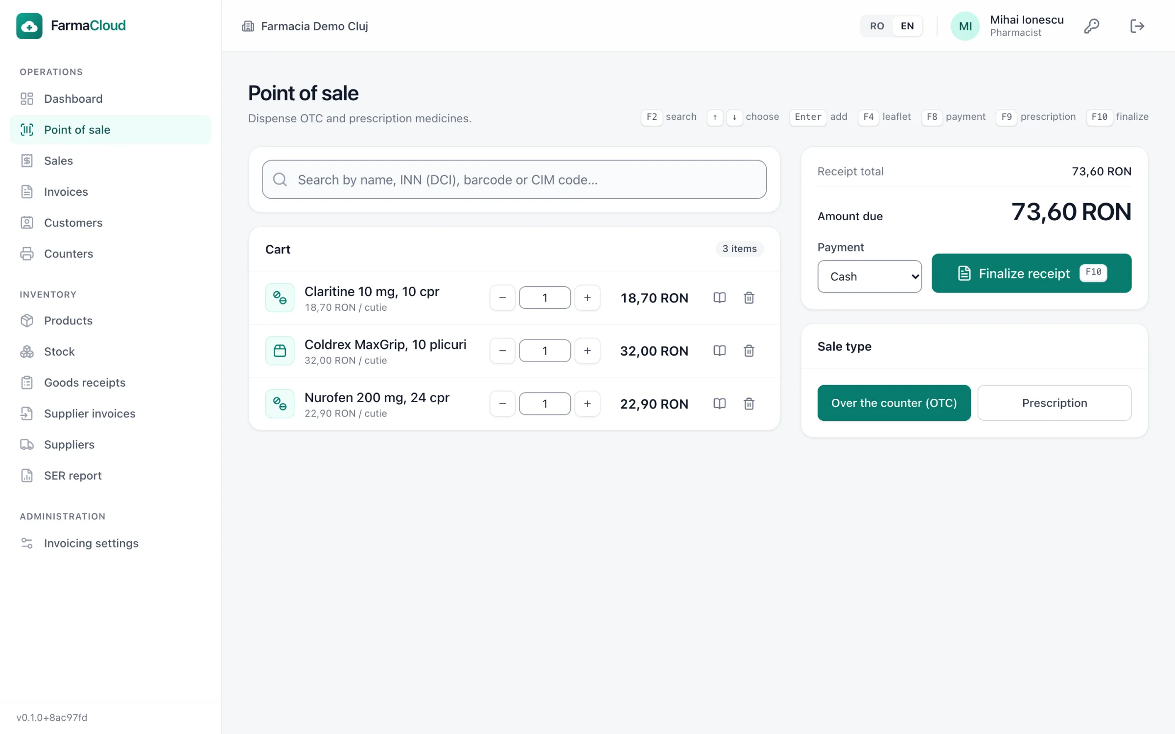
Task: Click the Farmacia Demo Cluj building icon
Action: (x=248, y=26)
